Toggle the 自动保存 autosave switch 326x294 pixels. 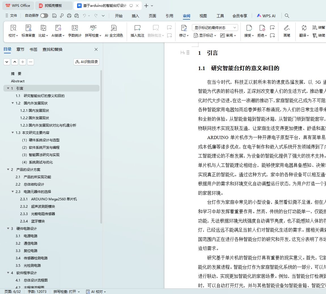44,16
